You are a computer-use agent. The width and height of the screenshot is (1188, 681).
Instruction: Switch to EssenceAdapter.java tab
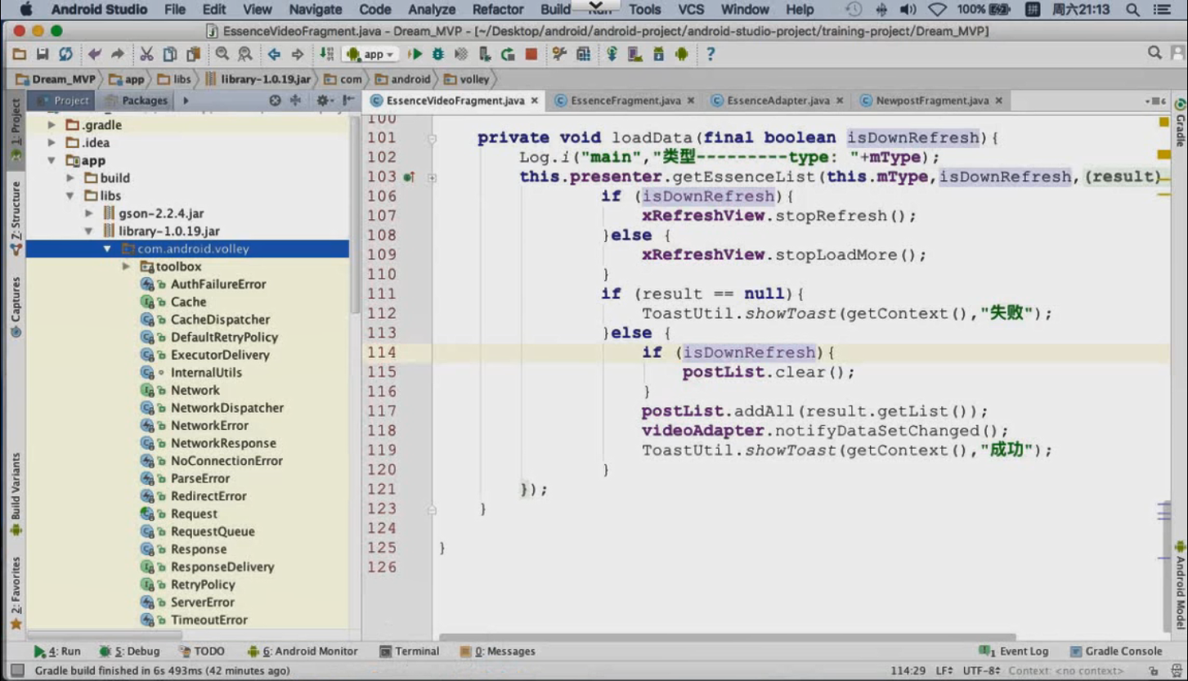778,101
